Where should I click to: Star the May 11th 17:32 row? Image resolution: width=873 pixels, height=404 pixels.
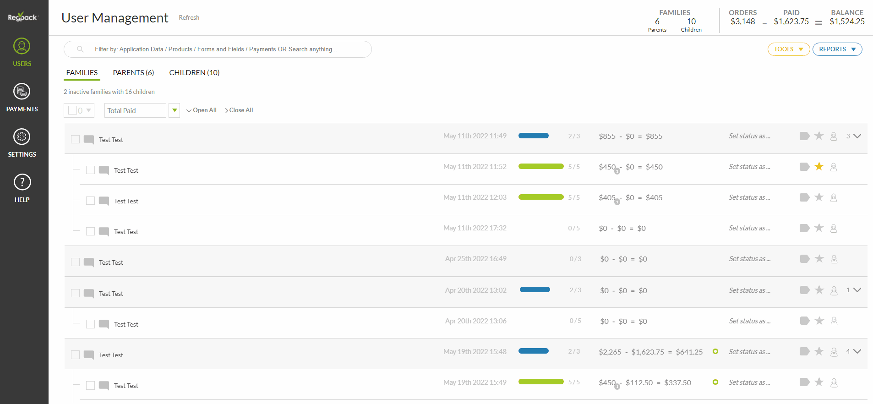pos(819,228)
